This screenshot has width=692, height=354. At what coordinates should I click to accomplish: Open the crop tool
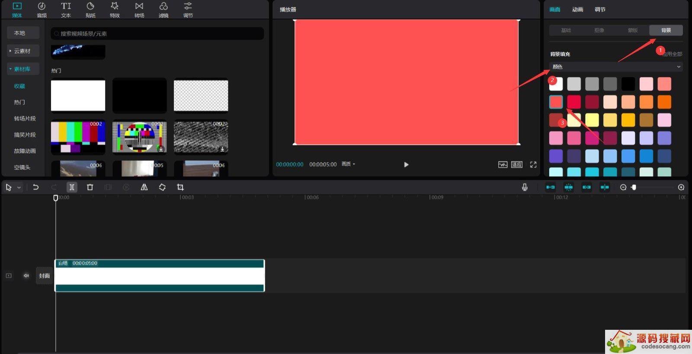pos(180,187)
